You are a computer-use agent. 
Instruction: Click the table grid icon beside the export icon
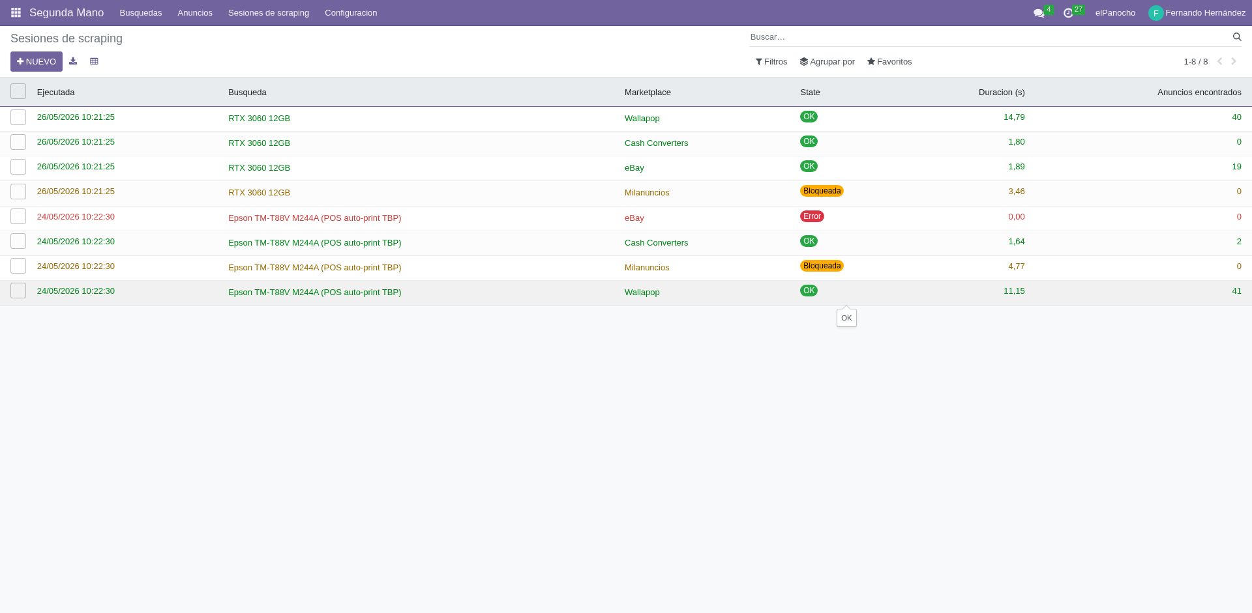pyautogui.click(x=94, y=61)
